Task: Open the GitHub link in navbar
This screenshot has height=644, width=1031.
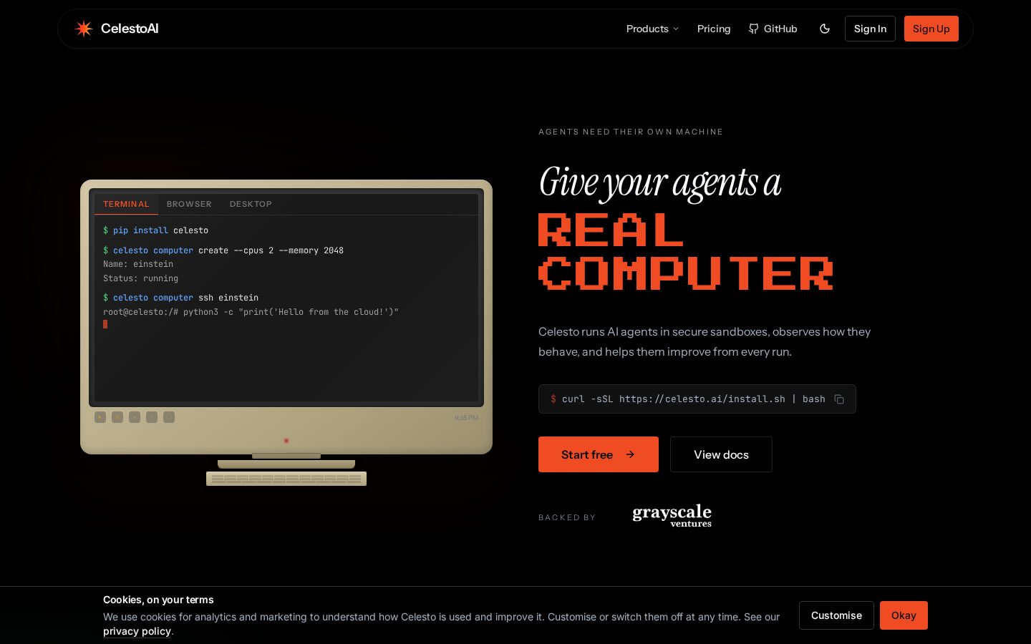Action: click(773, 29)
